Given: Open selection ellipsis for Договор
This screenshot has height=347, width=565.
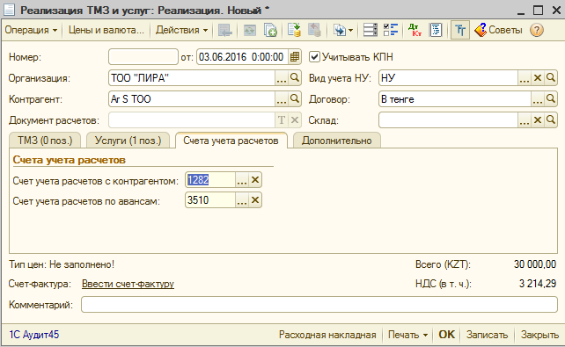Looking at the screenshot, I should [537, 99].
